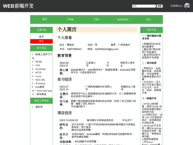Open the Web APIs learning link
The image size is (193, 145).
point(40,80)
